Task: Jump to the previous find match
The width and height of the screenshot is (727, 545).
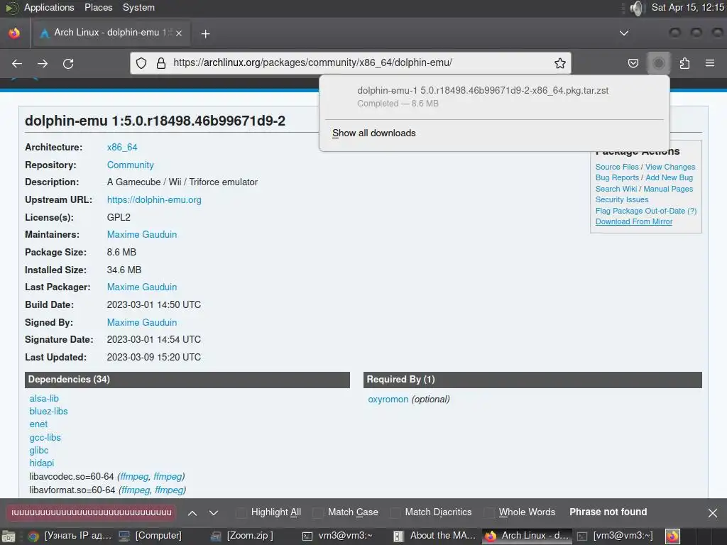Action: click(x=192, y=512)
